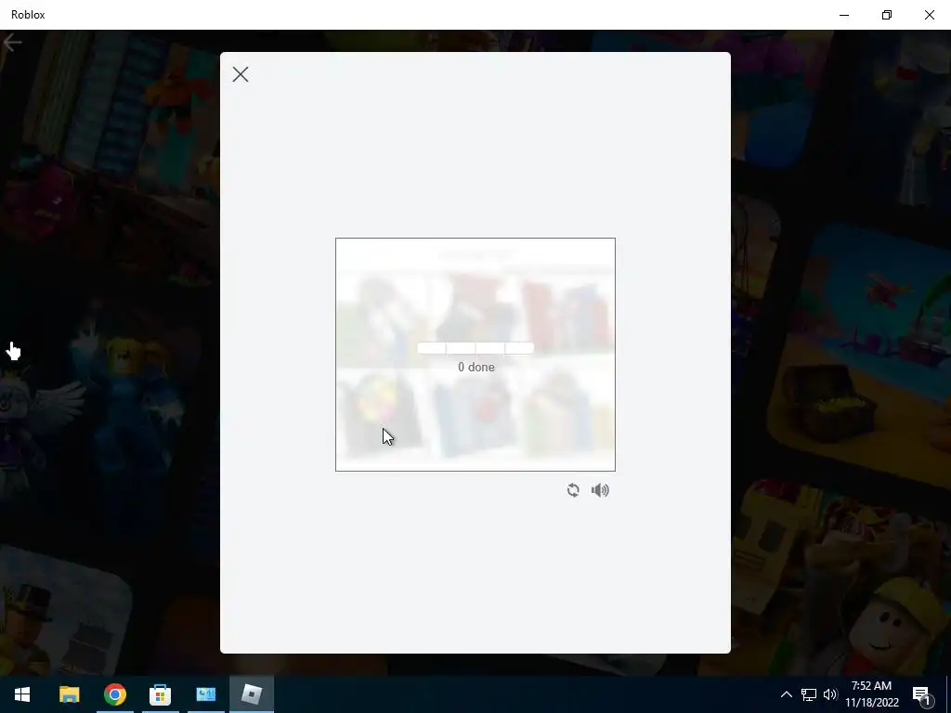The height and width of the screenshot is (713, 951).
Task: Click the captcha progress bar
Action: click(475, 348)
